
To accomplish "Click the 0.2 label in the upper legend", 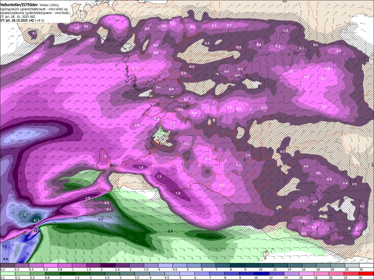I will pos(2,269).
